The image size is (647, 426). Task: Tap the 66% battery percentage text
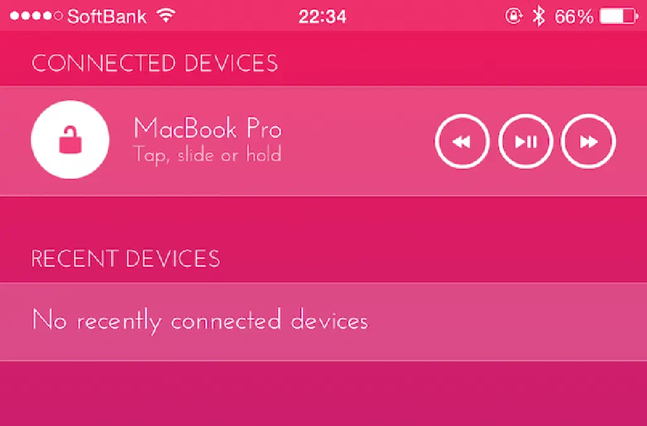(x=574, y=16)
